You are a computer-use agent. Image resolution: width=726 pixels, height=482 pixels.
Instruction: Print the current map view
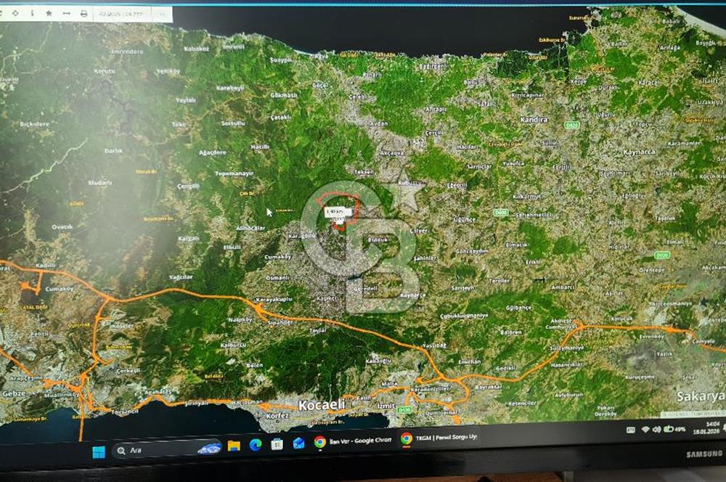click(82, 12)
